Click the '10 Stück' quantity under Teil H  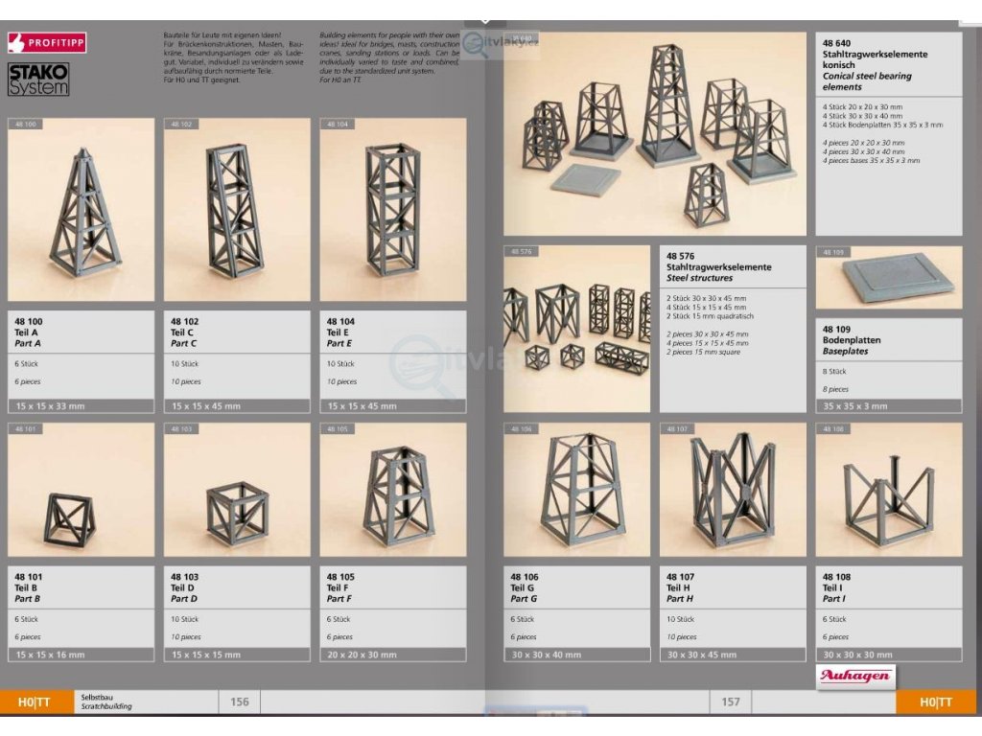680,619
